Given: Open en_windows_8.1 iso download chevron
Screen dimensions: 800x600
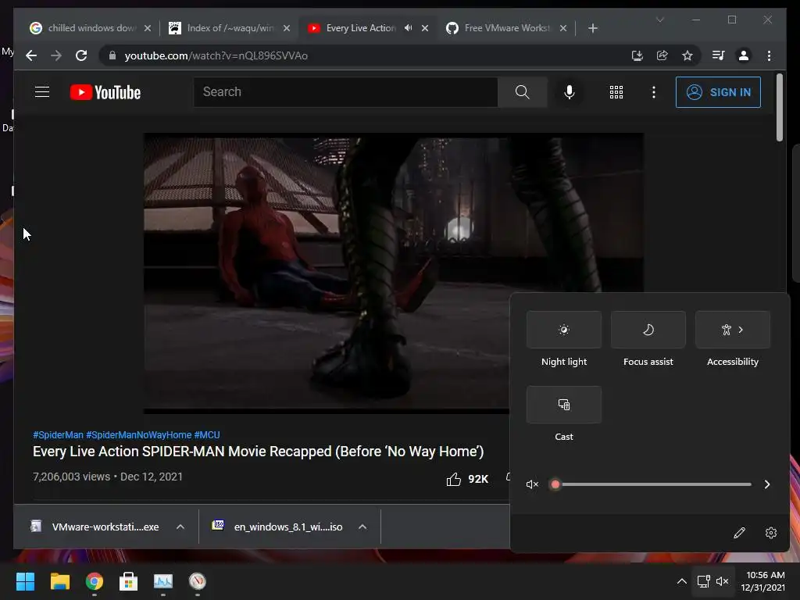Looking at the screenshot, I should [x=362, y=527].
